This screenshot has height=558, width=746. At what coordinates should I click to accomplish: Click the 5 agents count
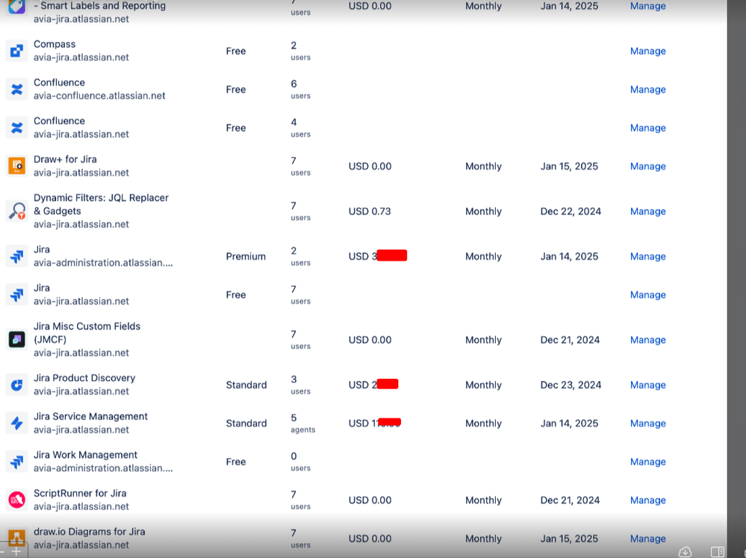click(x=302, y=424)
